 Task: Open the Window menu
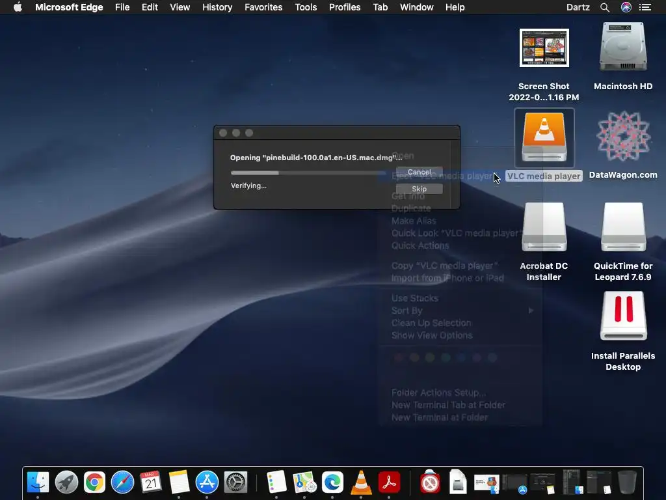pos(417,7)
